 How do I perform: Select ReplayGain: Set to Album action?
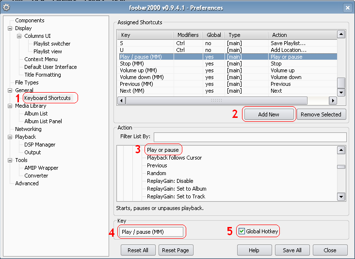[x=177, y=189]
